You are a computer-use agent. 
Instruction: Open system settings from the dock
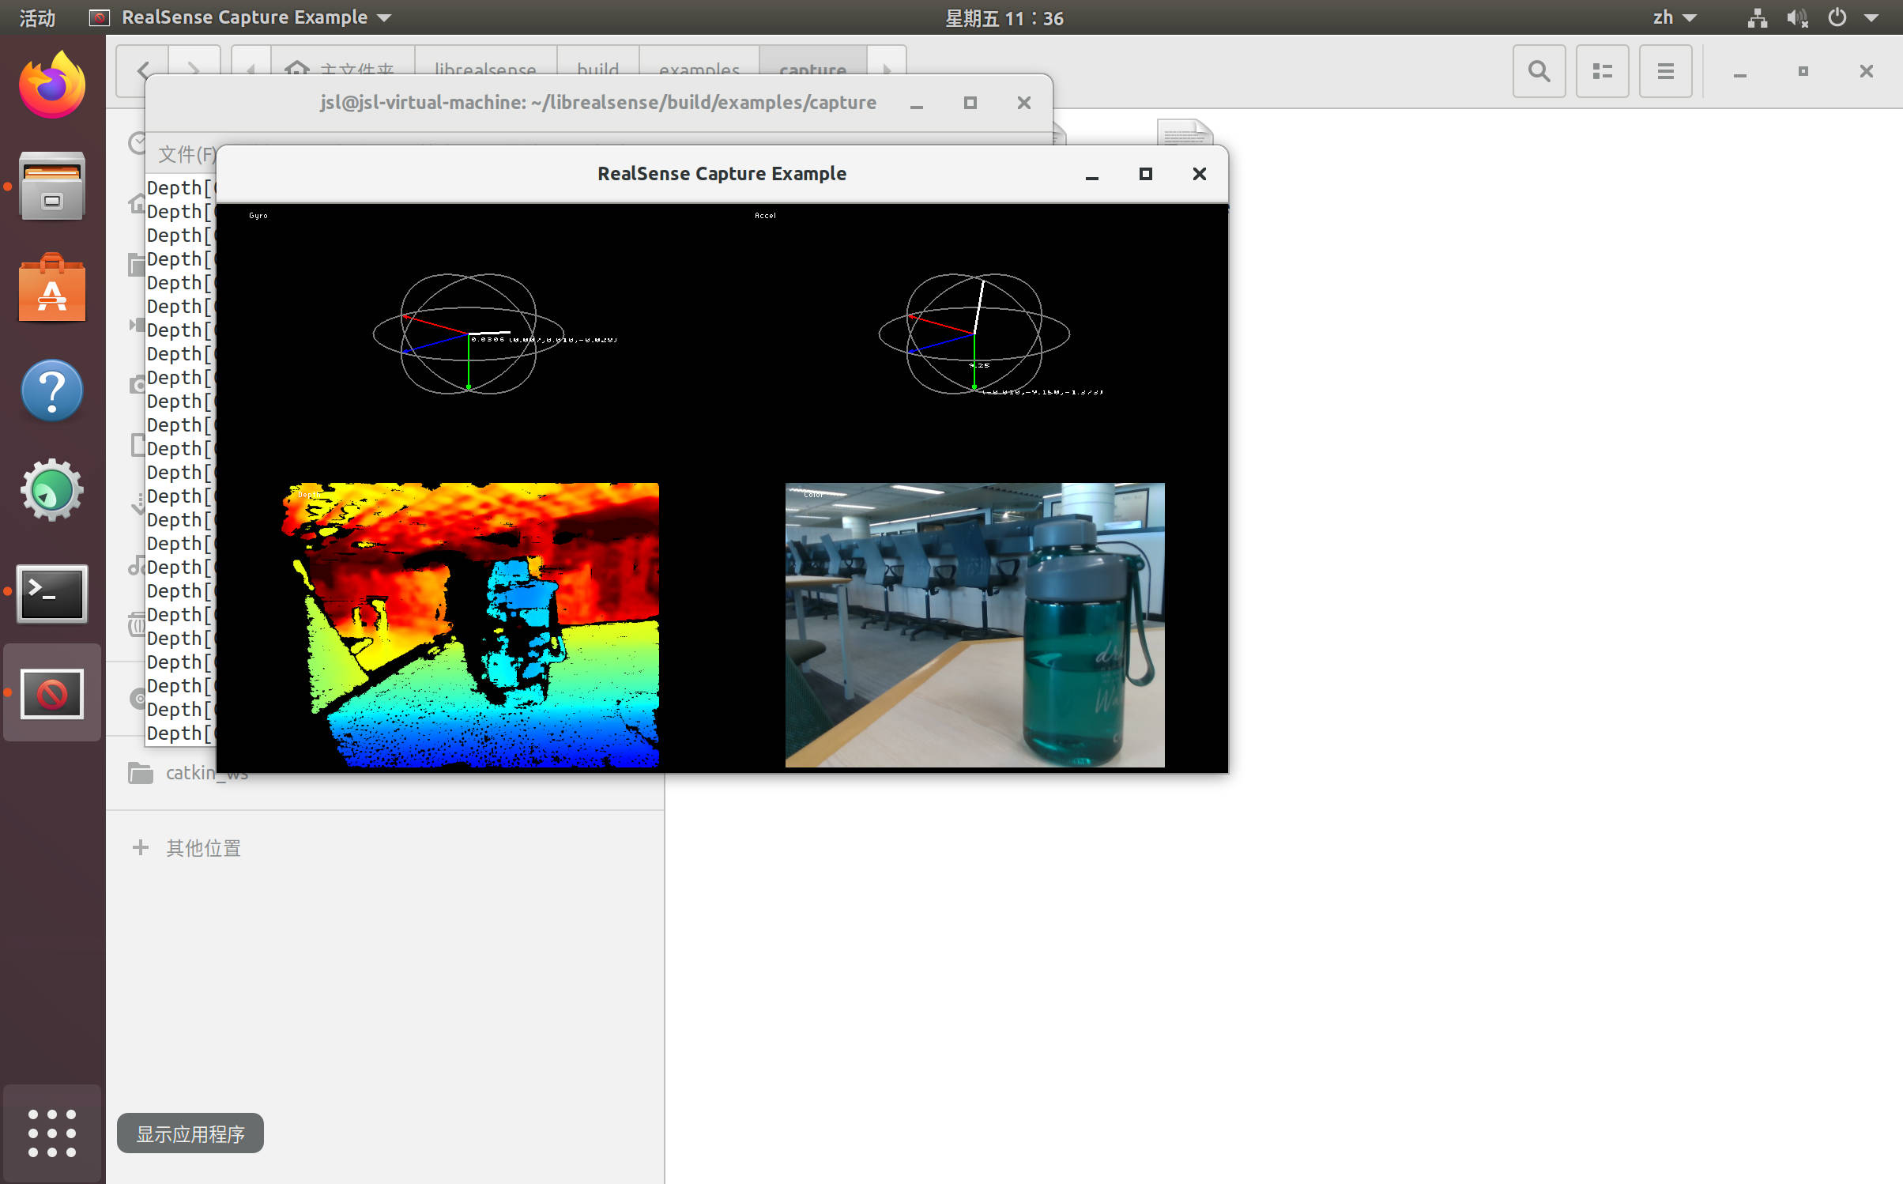pos(51,490)
